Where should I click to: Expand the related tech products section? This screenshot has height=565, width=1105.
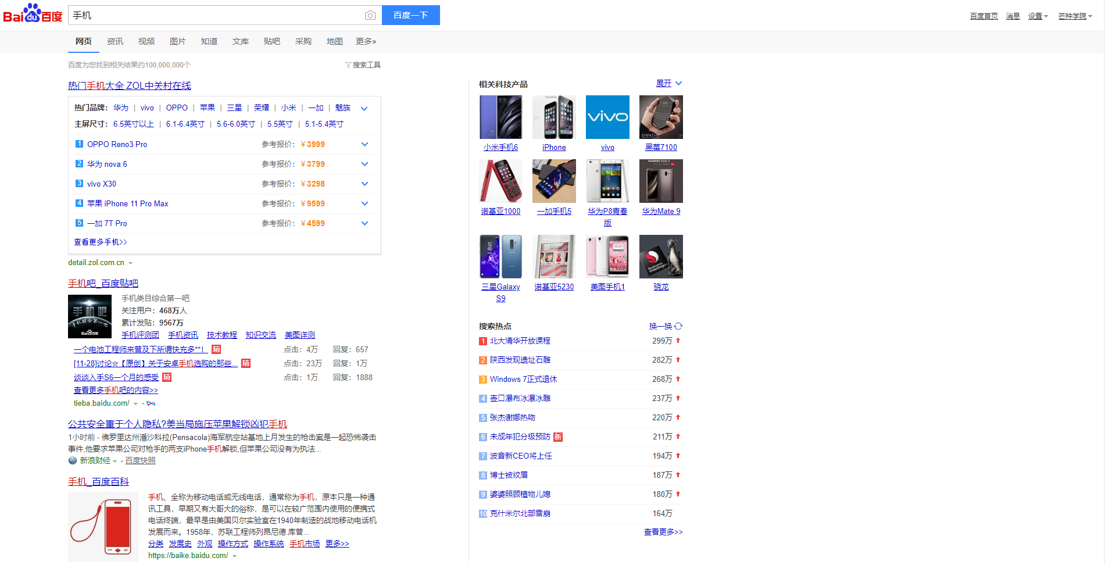pyautogui.click(x=669, y=84)
